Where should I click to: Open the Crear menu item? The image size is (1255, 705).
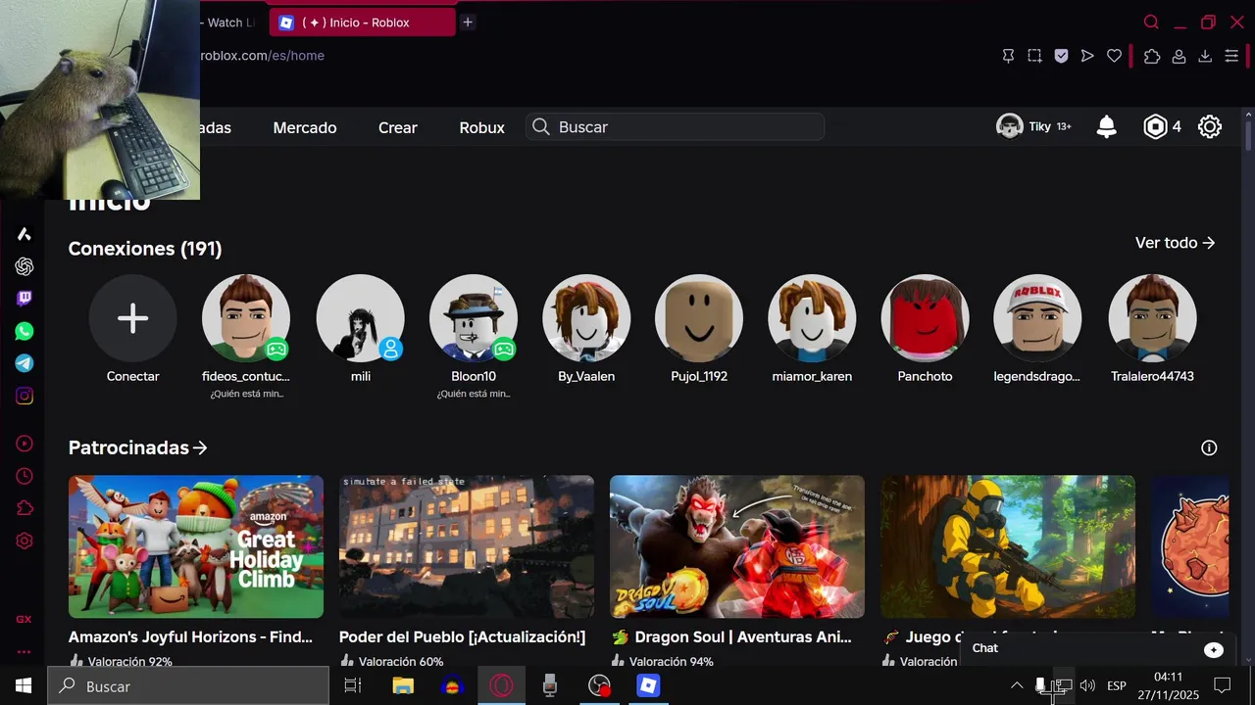(398, 127)
